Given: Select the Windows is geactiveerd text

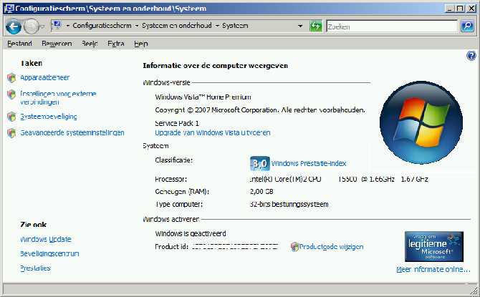Looking at the screenshot, I should pyautogui.click(x=191, y=234).
